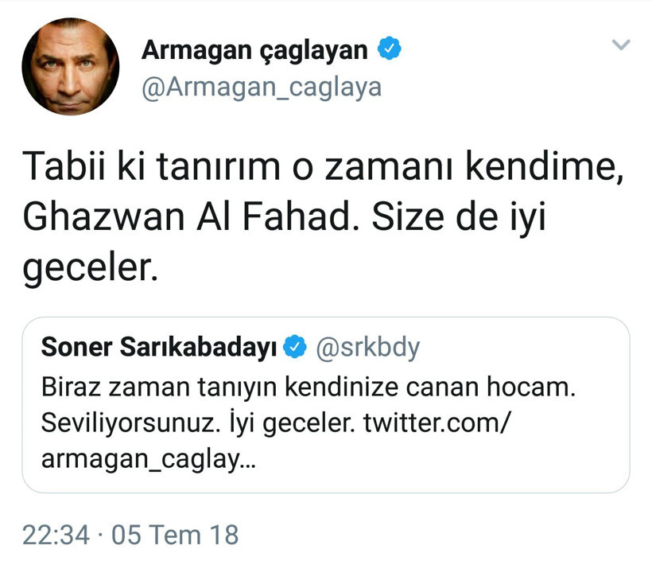Expand the down-arrow menu on the tweet
Screen dimensions: 652x561
(x=621, y=45)
